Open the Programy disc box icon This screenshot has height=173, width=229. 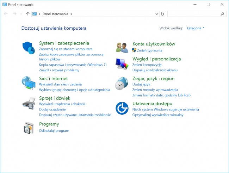(29, 128)
